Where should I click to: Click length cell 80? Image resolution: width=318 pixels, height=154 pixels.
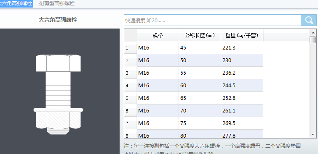200,134
